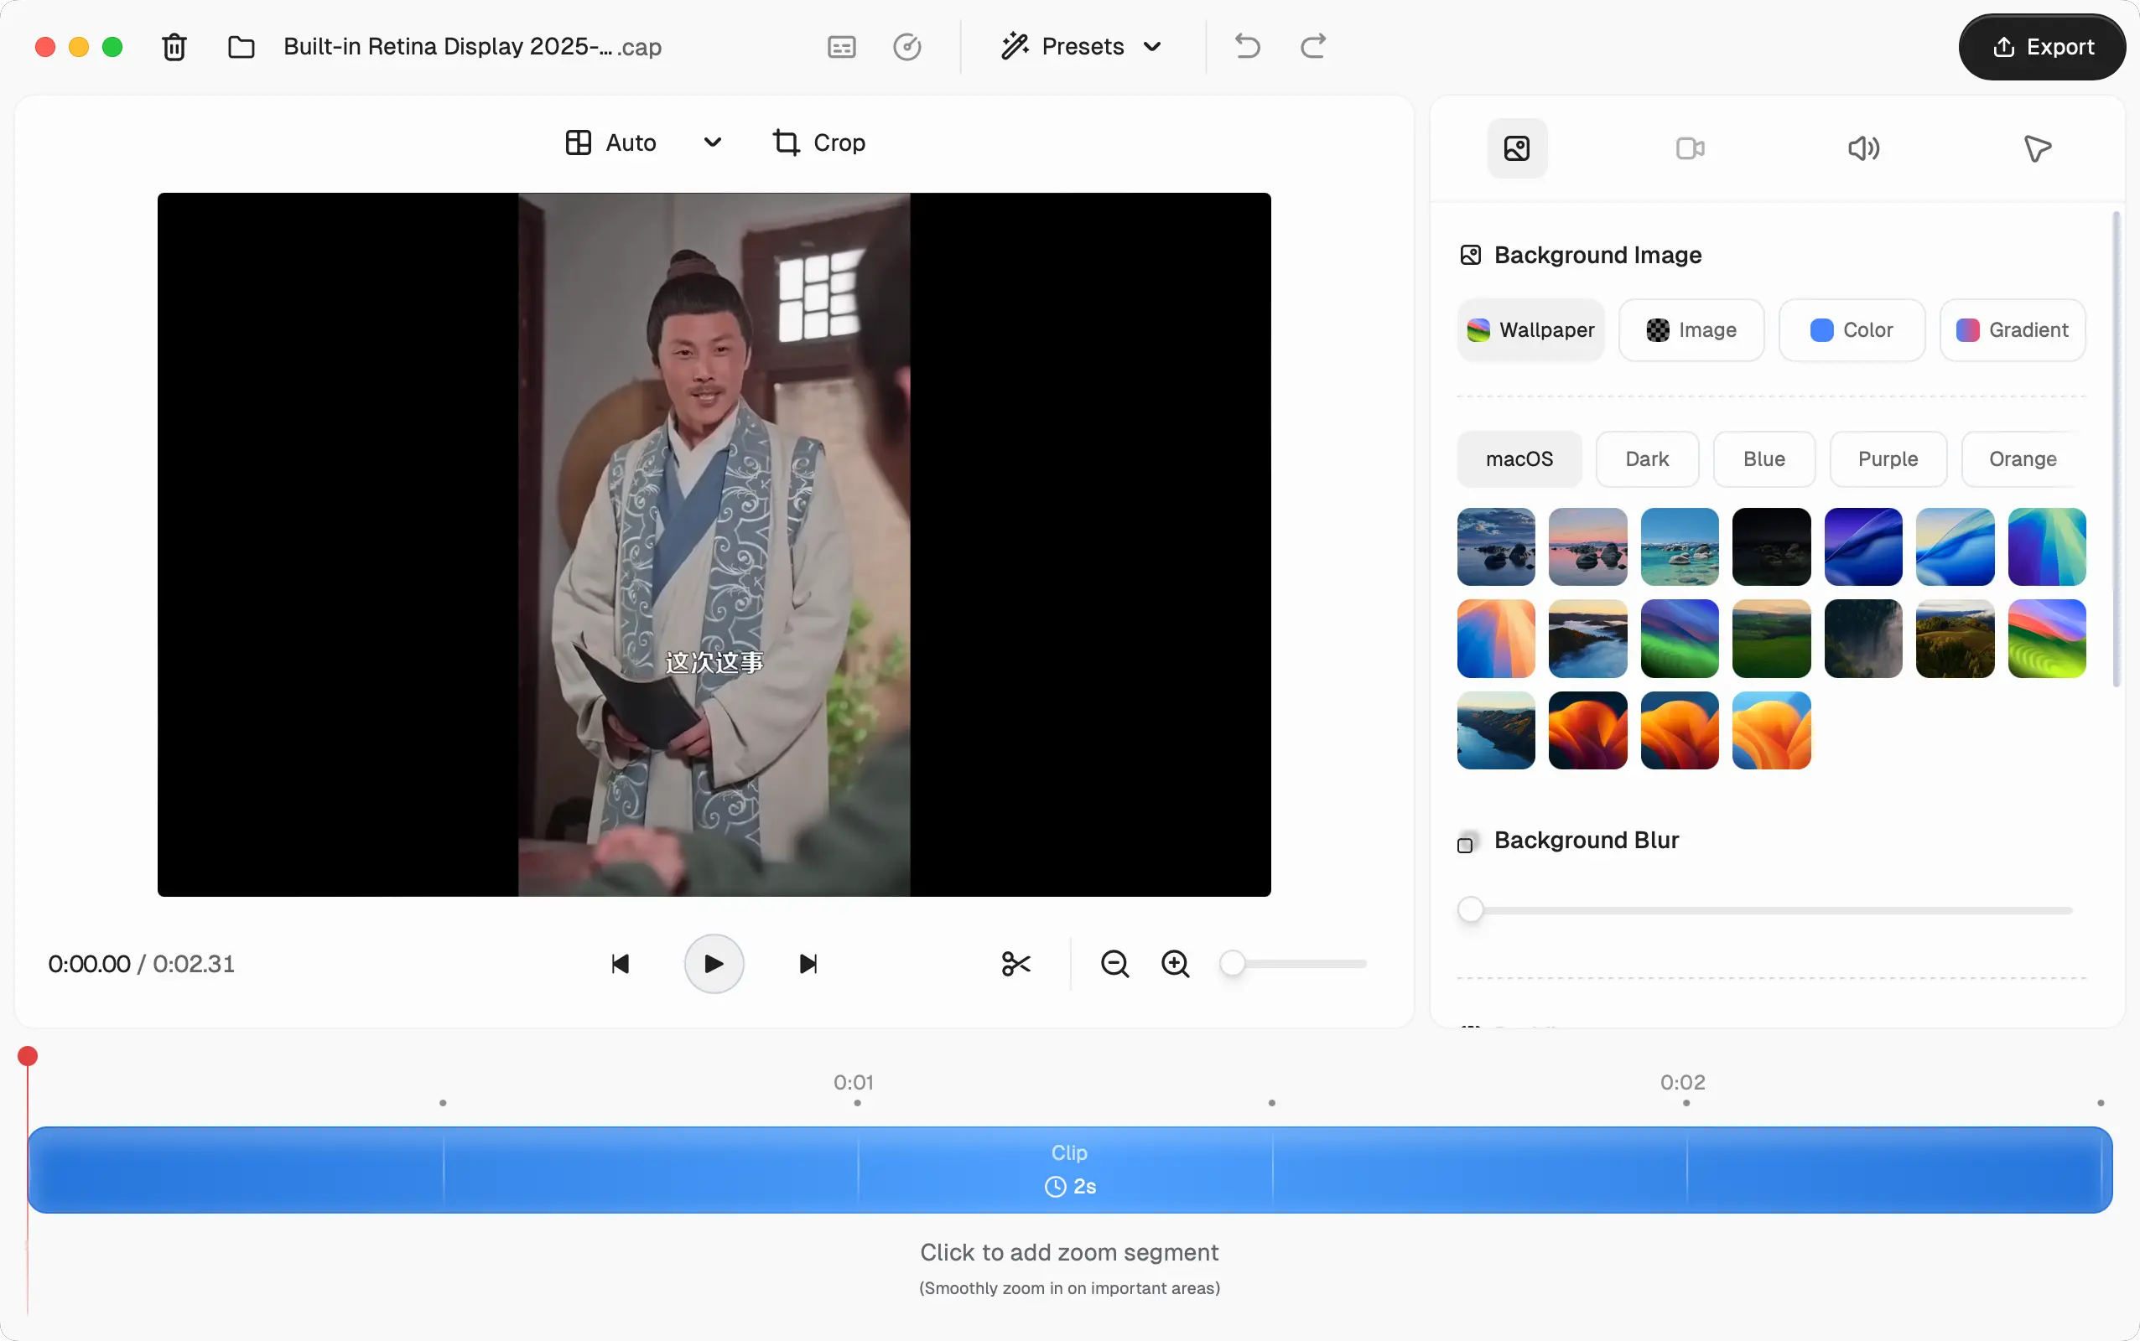Switch to the audio settings tab
The image size is (2140, 1341).
click(x=1863, y=148)
